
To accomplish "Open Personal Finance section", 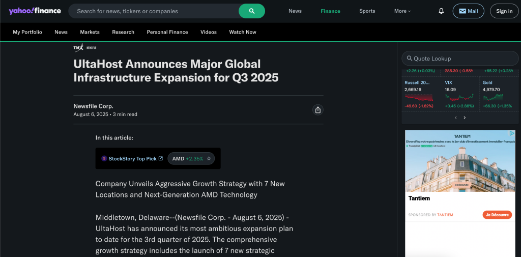I will [x=167, y=32].
